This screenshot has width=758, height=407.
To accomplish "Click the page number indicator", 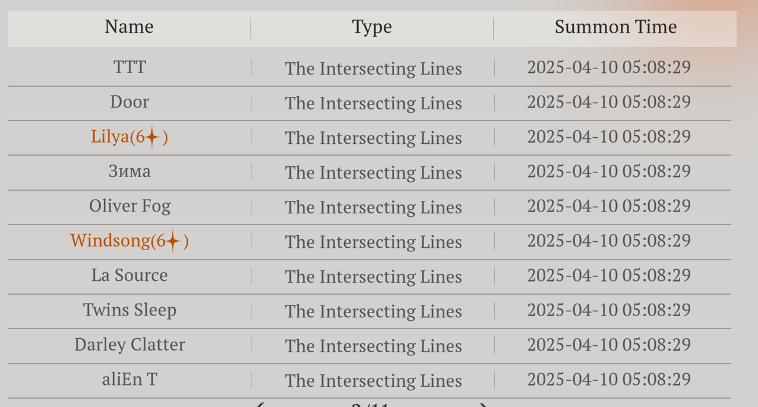I will tap(370, 405).
